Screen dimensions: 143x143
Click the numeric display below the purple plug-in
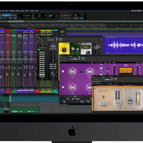76,99
